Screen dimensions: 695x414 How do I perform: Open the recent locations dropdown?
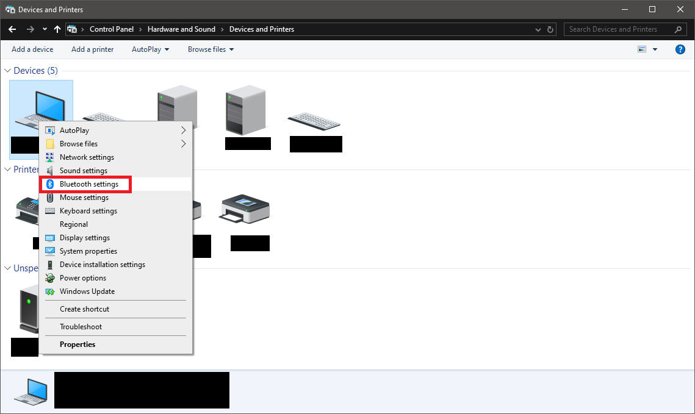pos(45,29)
